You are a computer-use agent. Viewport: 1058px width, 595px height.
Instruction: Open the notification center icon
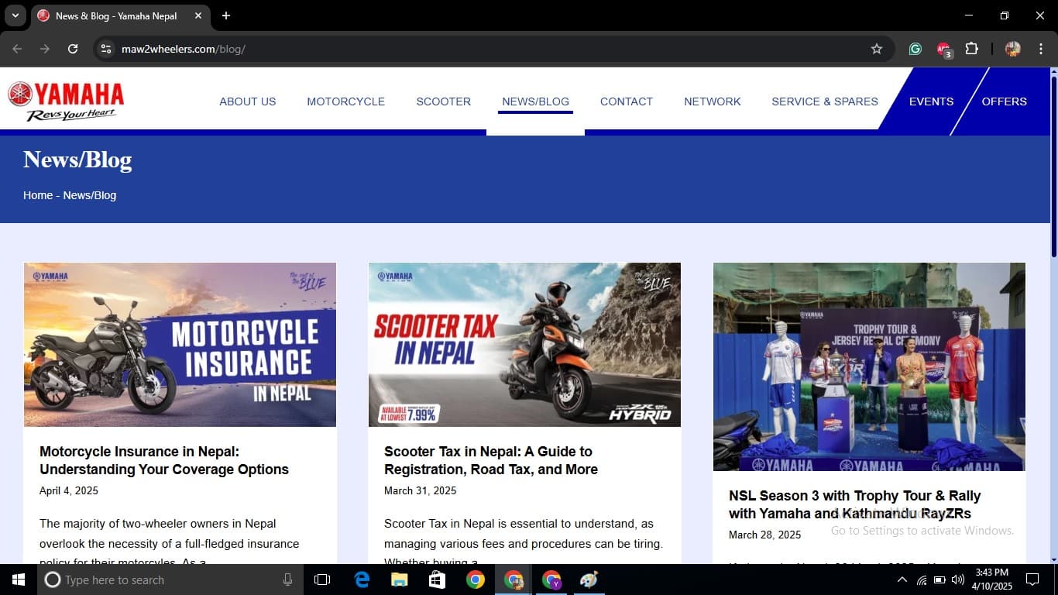1032,580
